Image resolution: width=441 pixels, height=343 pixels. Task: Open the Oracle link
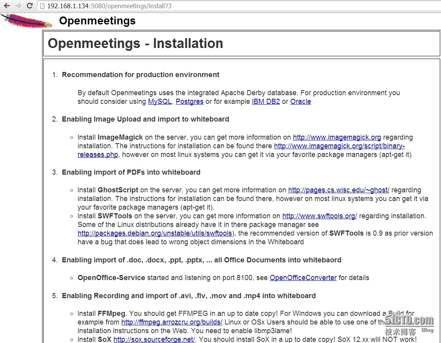coord(300,101)
